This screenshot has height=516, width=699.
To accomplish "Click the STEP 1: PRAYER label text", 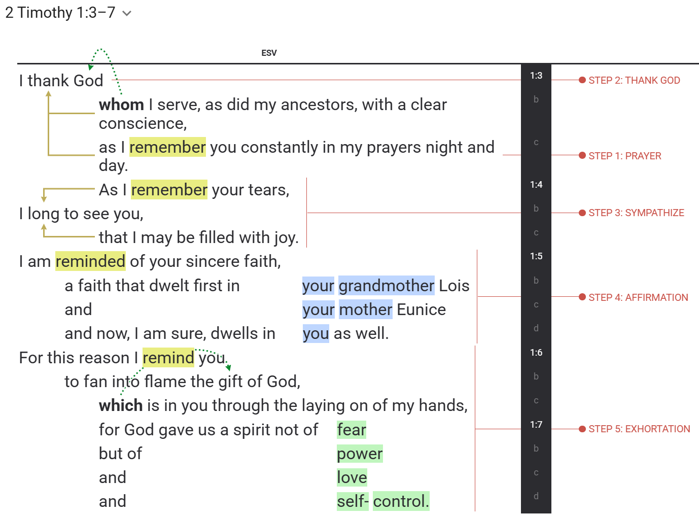I will tap(625, 156).
